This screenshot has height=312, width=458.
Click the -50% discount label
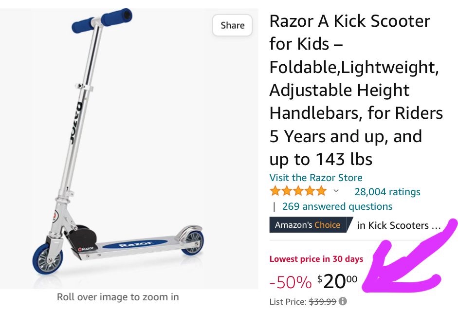tap(290, 282)
